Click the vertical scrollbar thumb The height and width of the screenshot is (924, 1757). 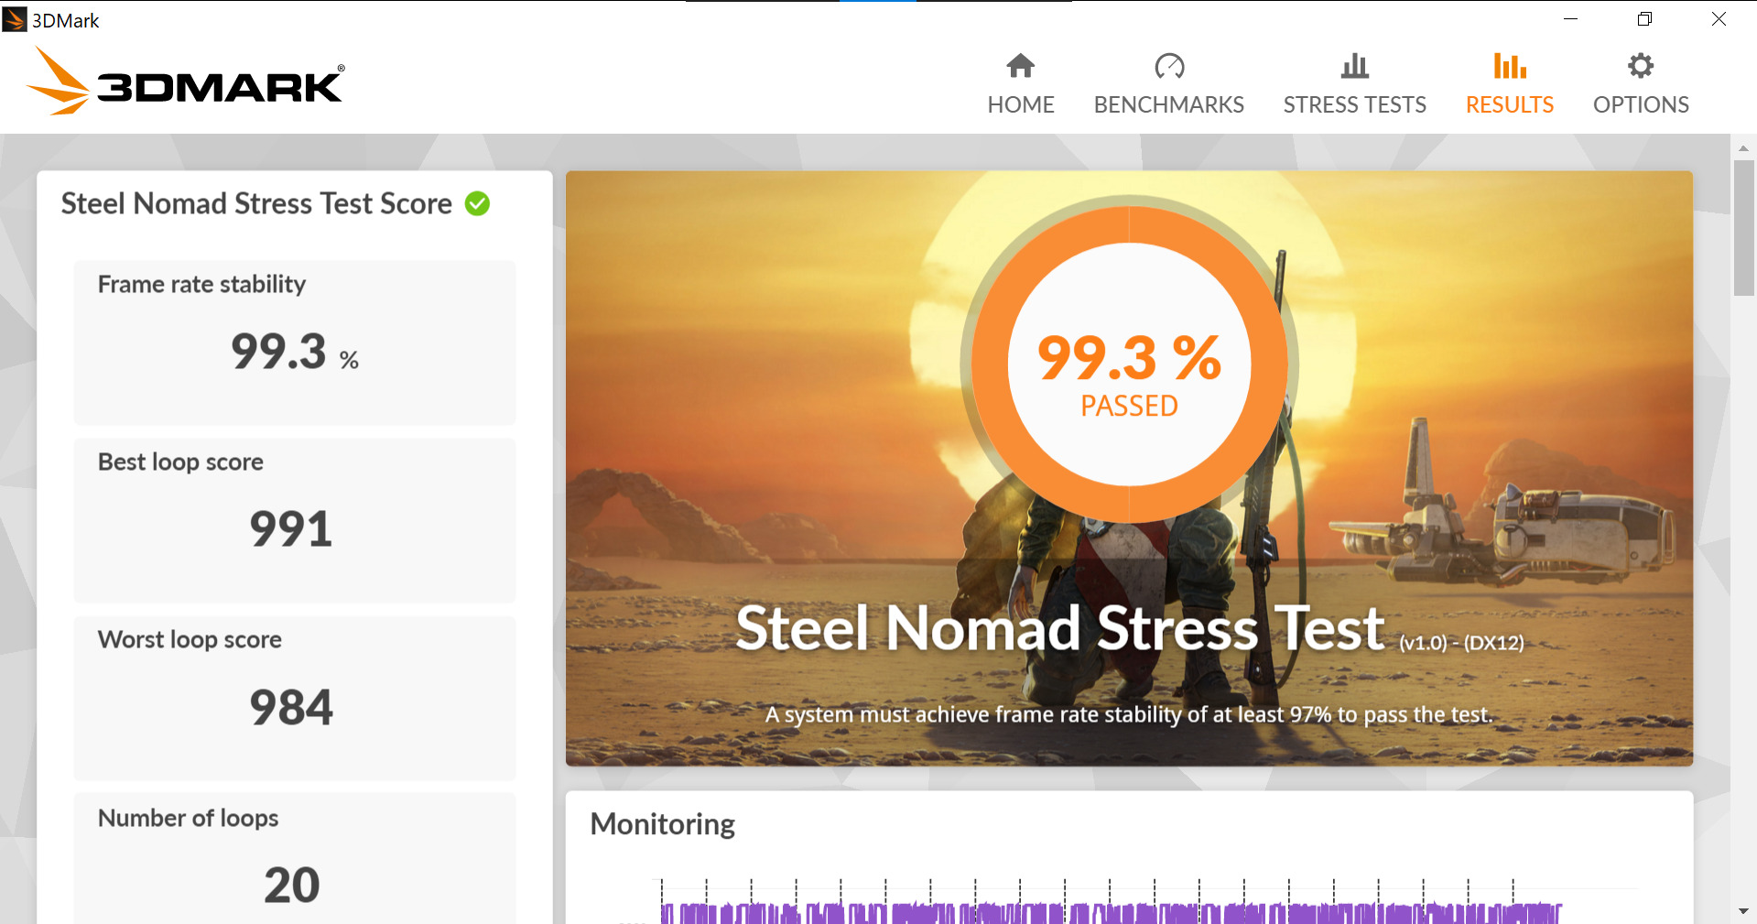point(1743,228)
